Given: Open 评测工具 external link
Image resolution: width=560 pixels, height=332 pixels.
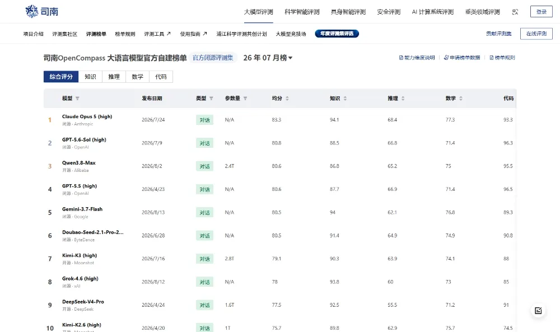Looking at the screenshot, I should coord(157,34).
